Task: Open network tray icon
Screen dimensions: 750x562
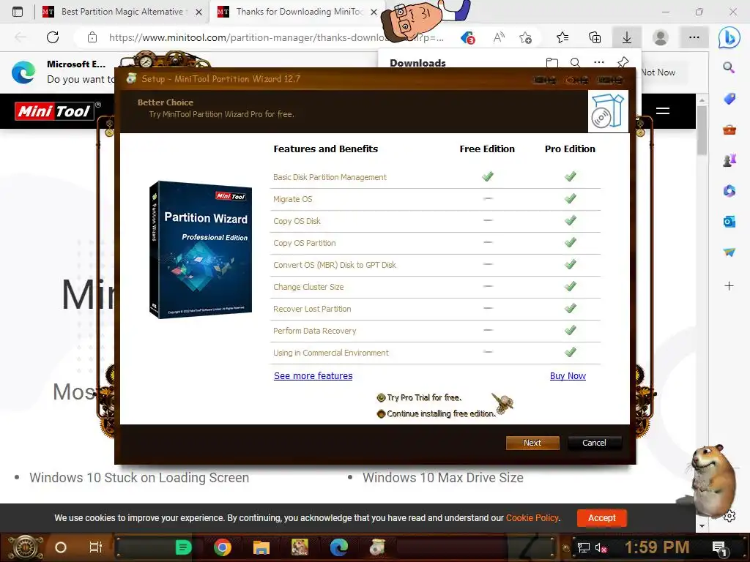Action: click(584, 548)
